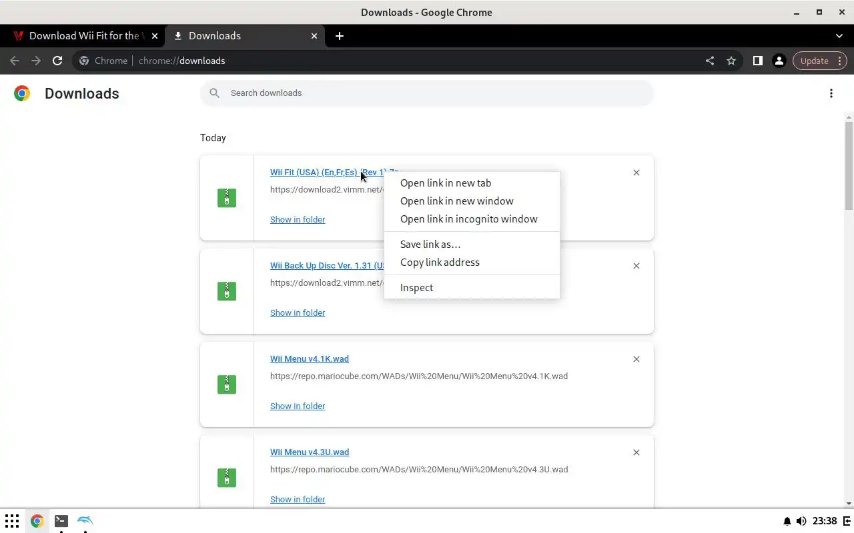Click the logout icon in system tray
Viewport: 854px width, 533px height.
[x=848, y=521]
